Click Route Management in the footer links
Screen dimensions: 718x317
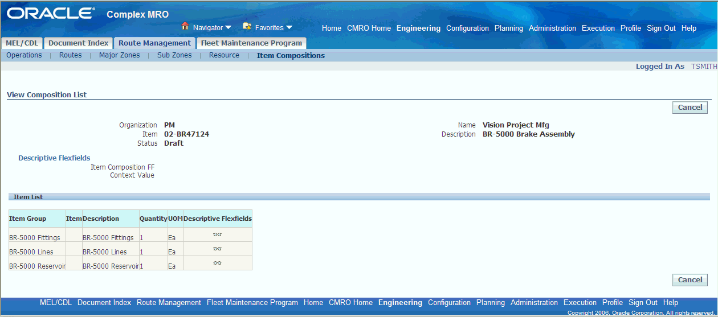[169, 303]
